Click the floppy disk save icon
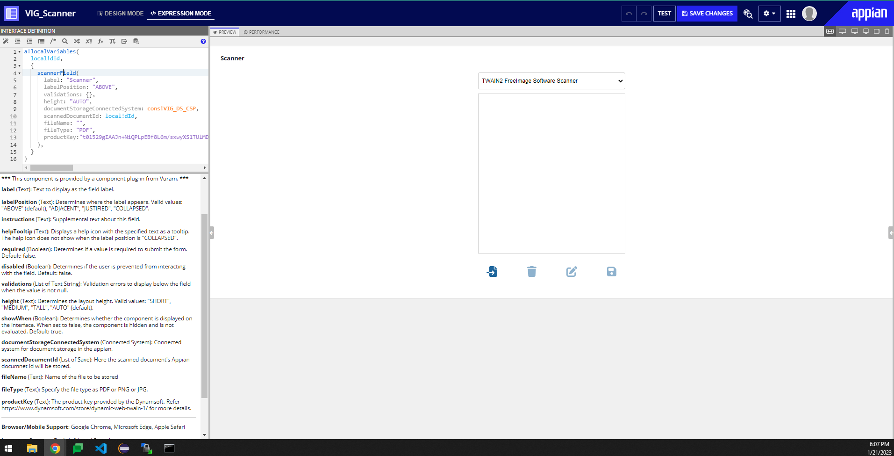Image resolution: width=894 pixels, height=456 pixels. [611, 272]
